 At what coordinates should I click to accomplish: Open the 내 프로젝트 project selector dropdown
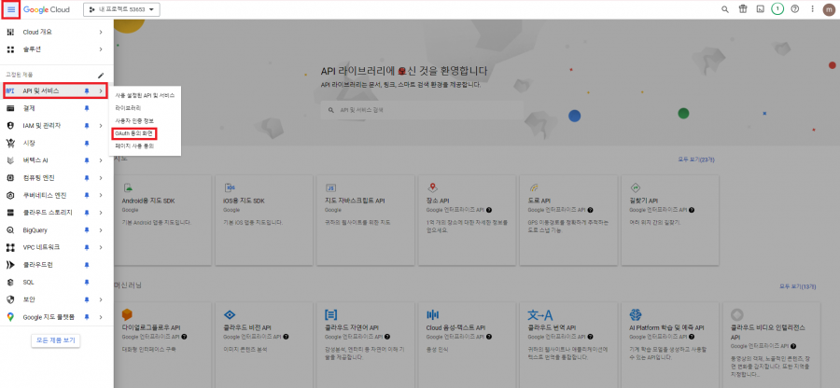[x=122, y=9]
